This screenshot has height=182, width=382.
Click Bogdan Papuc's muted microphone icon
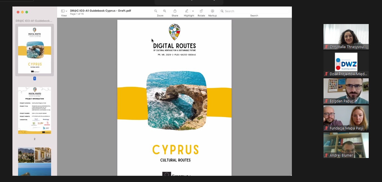click(x=326, y=101)
